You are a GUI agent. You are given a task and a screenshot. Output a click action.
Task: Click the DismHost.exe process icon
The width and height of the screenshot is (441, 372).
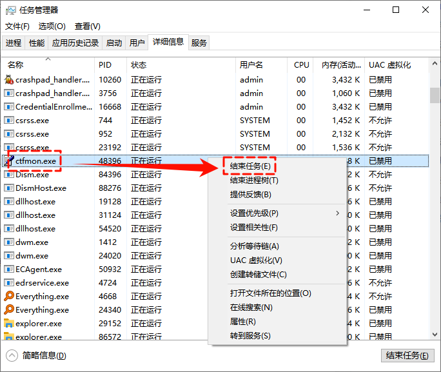point(9,188)
